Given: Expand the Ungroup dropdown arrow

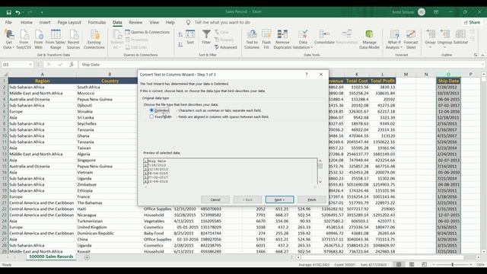Looking at the screenshot, I should pyautogui.click(x=444, y=47).
